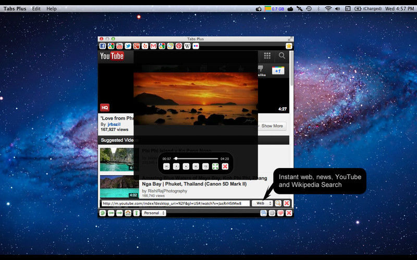Open settings with the gear icon
Screen dimensions: 417x260
point(272,213)
